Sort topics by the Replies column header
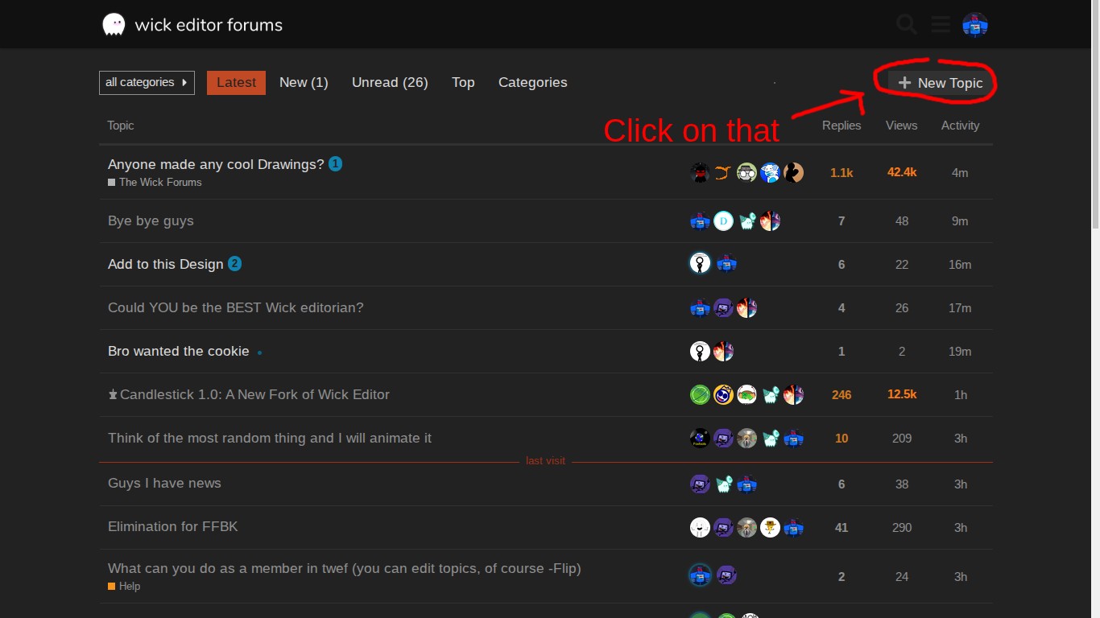 (842, 126)
